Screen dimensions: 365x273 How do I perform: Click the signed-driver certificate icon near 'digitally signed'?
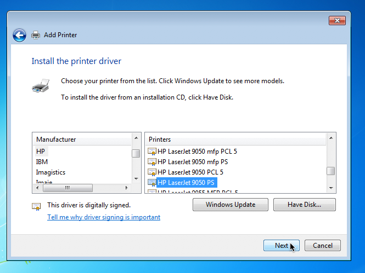(36, 206)
